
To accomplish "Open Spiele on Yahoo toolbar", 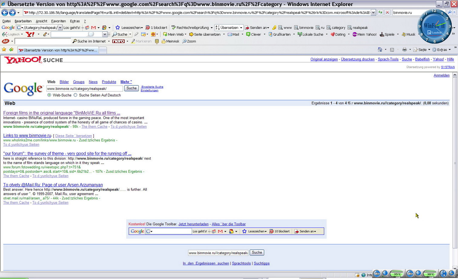I will click(387, 34).
